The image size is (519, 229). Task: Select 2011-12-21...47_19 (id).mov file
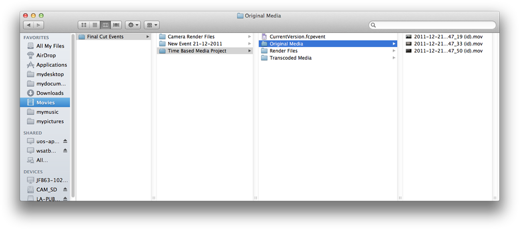click(448, 37)
